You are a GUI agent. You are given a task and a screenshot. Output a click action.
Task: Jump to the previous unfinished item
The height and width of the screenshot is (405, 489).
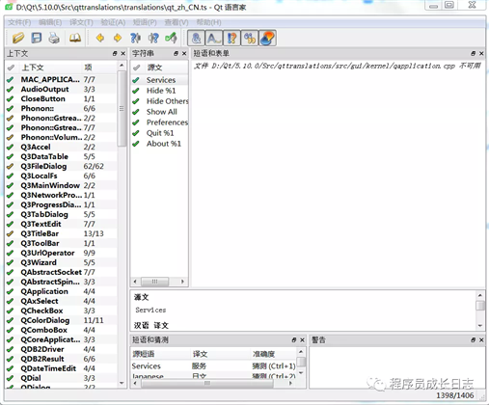tap(135, 38)
